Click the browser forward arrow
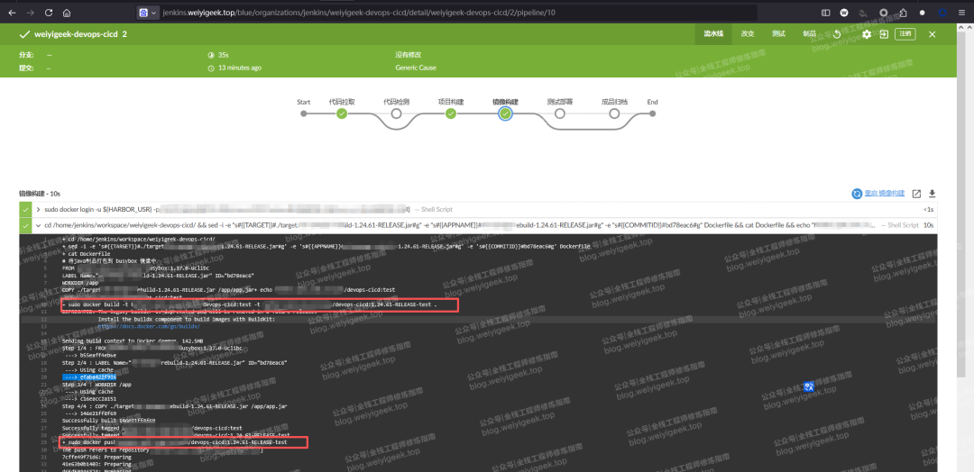 [31, 13]
